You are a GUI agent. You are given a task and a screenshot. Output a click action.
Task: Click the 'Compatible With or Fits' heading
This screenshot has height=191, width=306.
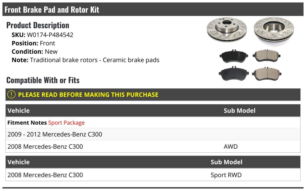tap(43, 80)
